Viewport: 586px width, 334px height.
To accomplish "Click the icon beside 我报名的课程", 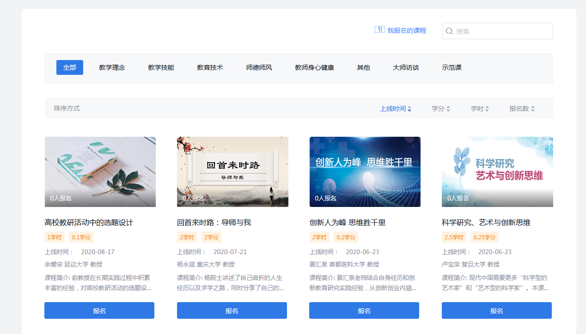I will 379,30.
